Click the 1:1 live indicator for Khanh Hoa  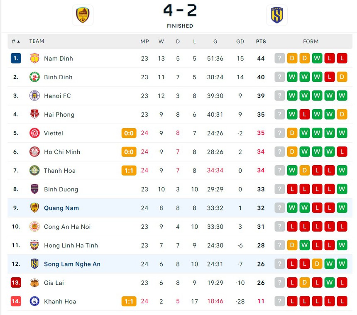(129, 301)
